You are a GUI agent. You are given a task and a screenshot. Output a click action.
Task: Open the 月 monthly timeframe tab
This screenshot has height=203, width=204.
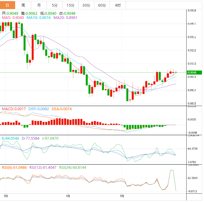pos(39,5)
